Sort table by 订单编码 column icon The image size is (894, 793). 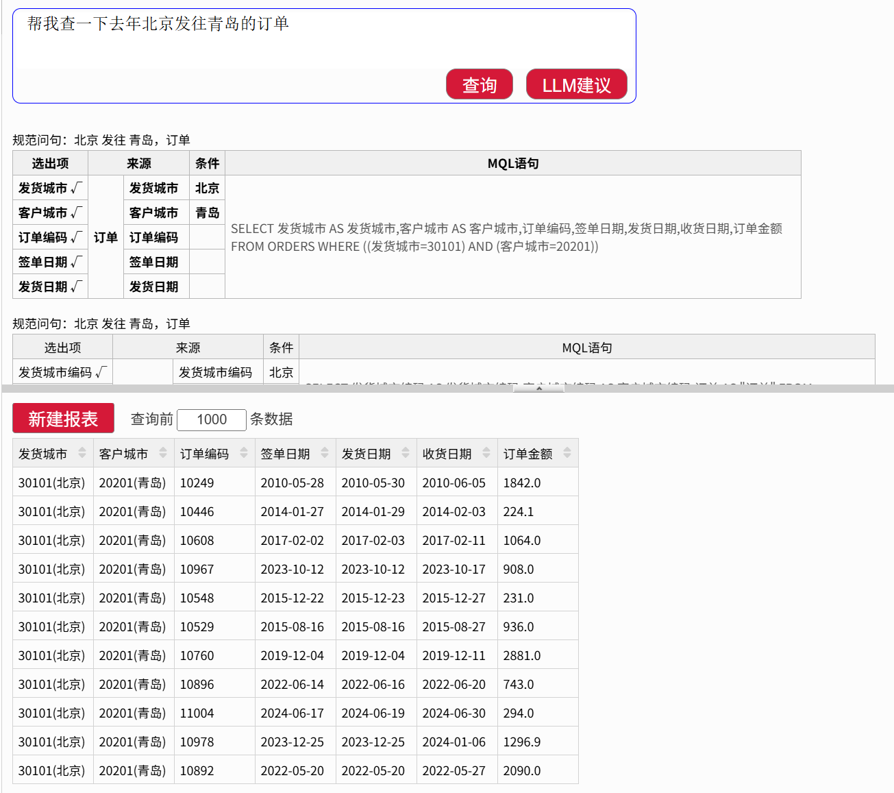pyautogui.click(x=244, y=453)
